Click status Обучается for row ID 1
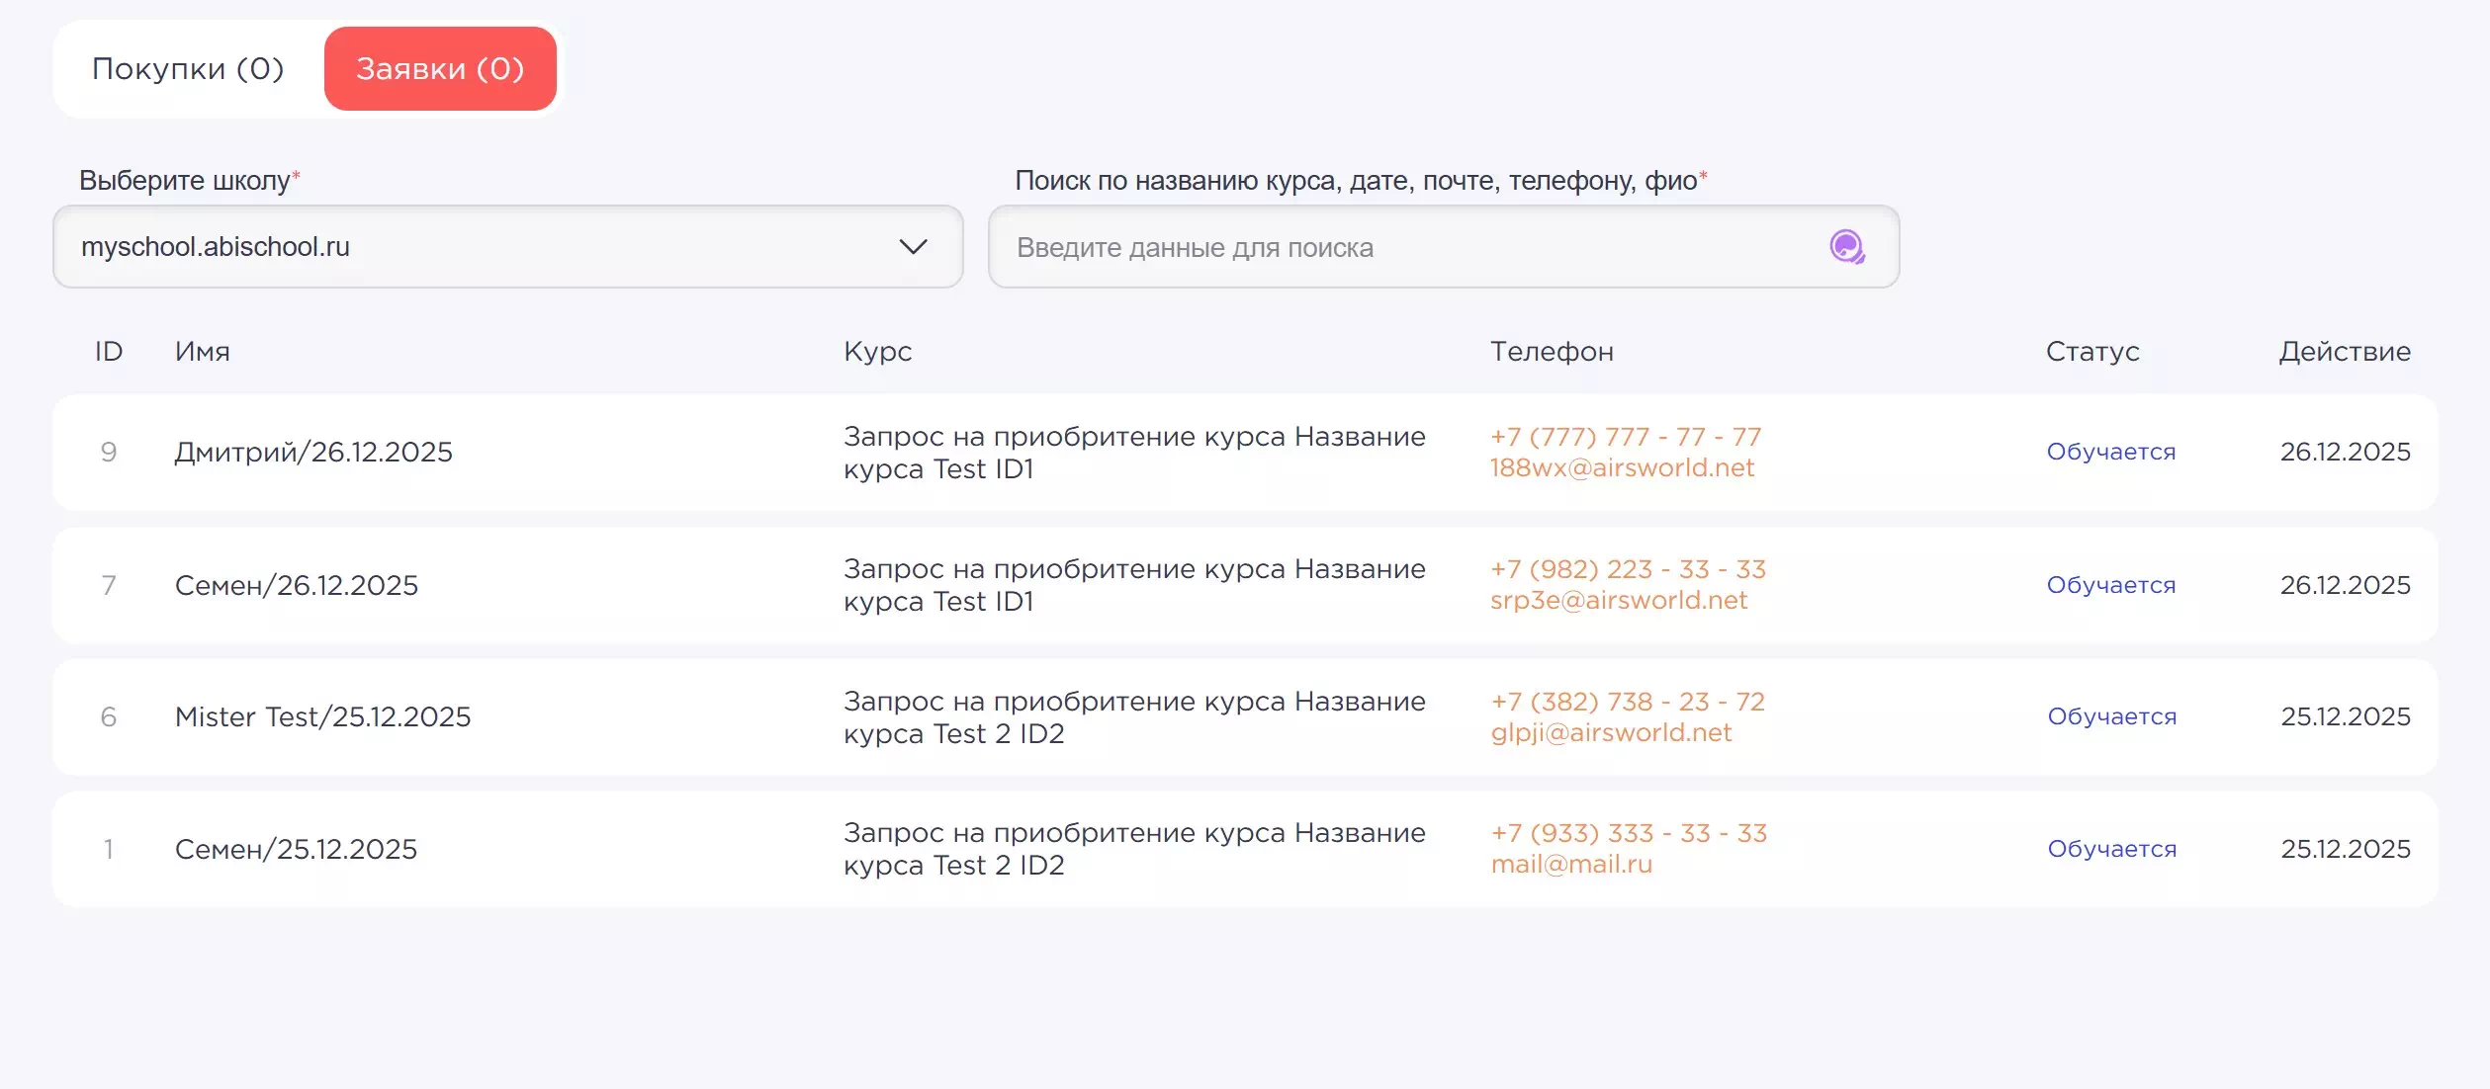The width and height of the screenshot is (2490, 1089). [x=2111, y=849]
